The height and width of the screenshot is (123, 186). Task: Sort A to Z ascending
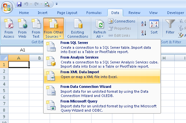coord(144,23)
